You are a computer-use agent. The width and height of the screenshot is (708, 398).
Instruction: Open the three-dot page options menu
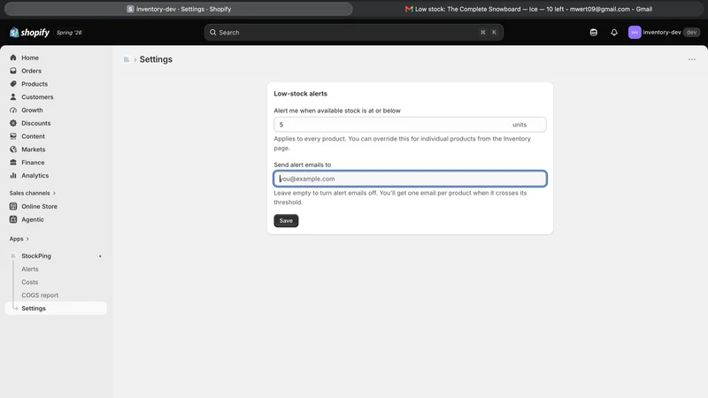pyautogui.click(x=692, y=59)
